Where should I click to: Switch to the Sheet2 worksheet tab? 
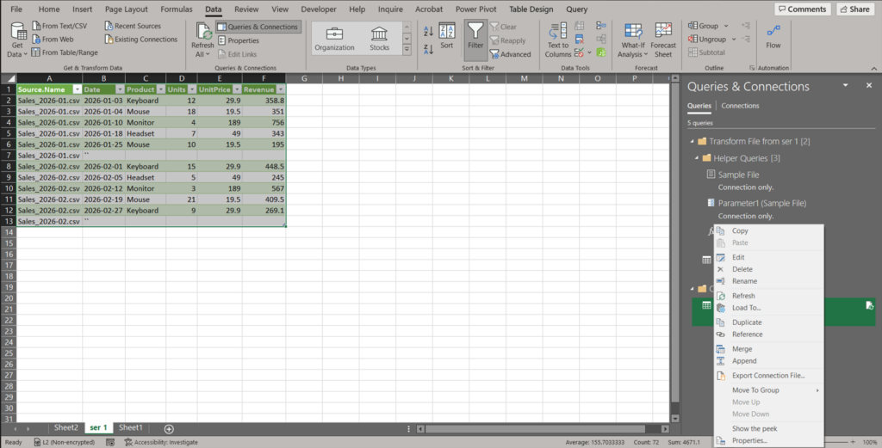[x=66, y=427]
